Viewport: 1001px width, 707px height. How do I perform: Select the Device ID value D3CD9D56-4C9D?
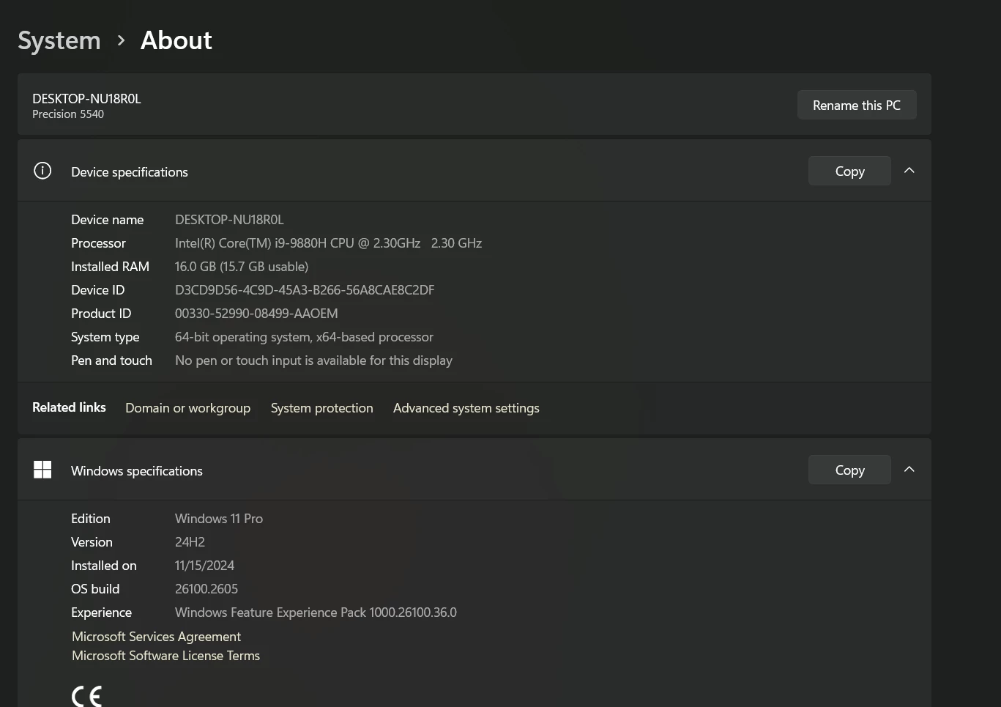[305, 290]
